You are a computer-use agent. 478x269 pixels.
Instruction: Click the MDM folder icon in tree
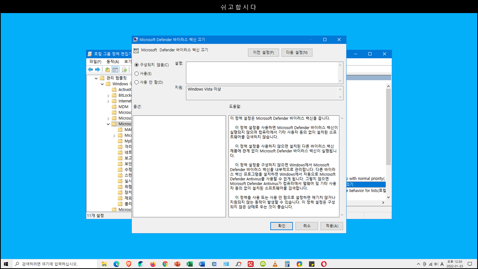(x=114, y=107)
